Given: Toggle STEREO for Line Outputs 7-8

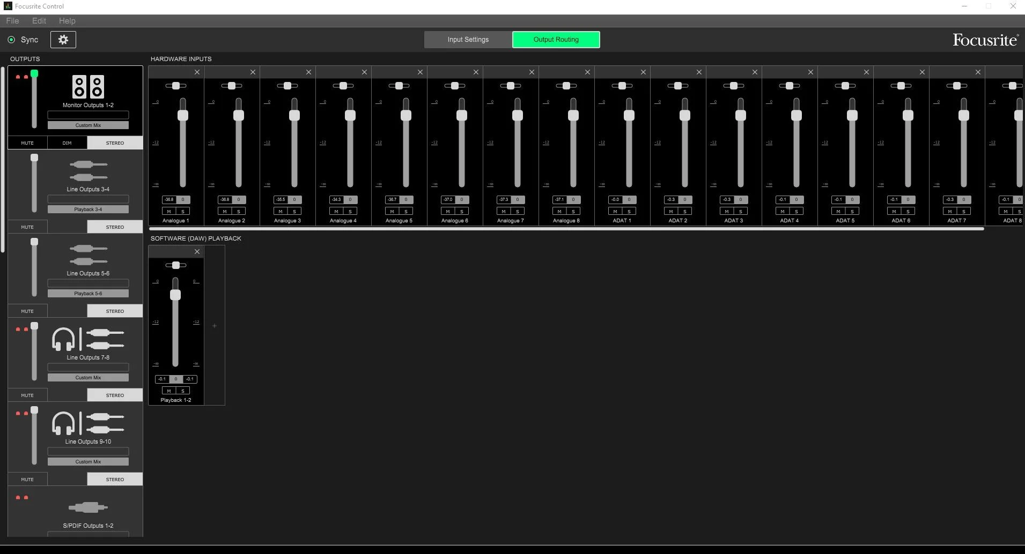Looking at the screenshot, I should pos(115,395).
